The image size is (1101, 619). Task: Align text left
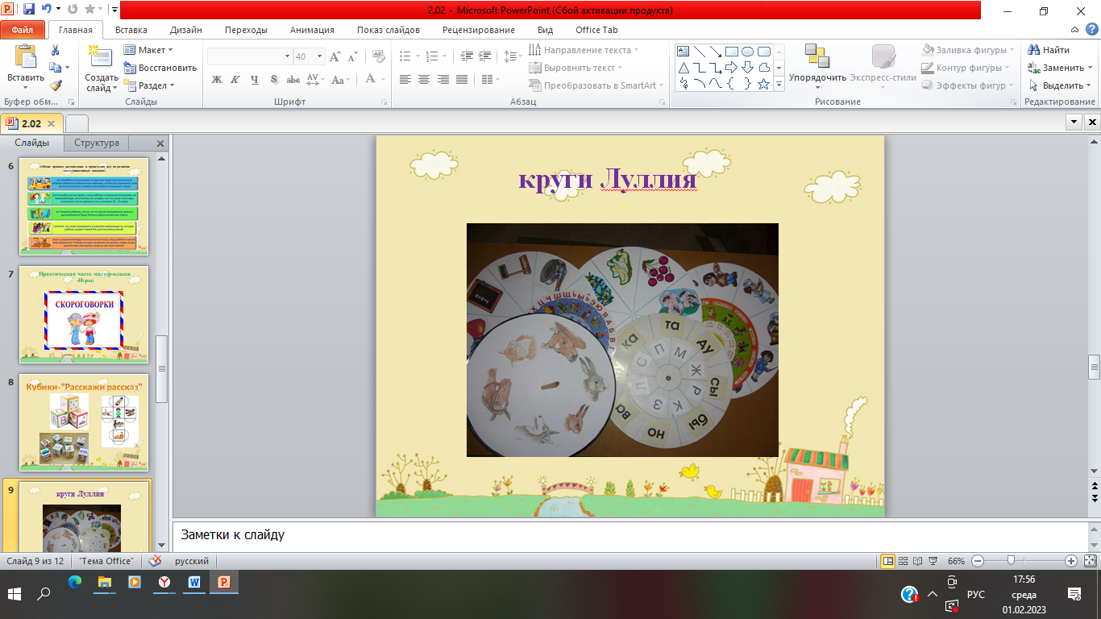(x=405, y=79)
